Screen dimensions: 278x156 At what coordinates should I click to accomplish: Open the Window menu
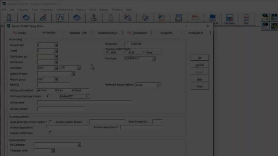[x=117, y=10]
